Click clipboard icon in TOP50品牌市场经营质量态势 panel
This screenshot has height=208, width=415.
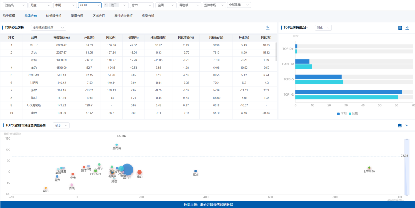tap(400, 125)
